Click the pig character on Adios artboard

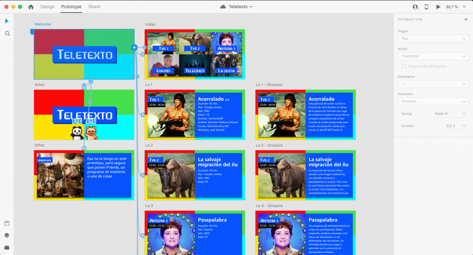click(x=91, y=133)
